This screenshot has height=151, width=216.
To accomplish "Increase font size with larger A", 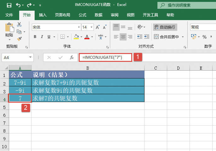I will click(x=98, y=27).
